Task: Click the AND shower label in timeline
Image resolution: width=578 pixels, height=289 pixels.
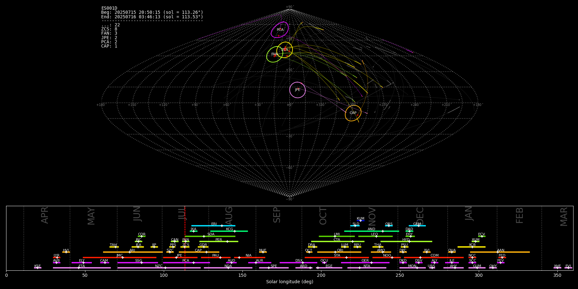Action: tap(372, 229)
